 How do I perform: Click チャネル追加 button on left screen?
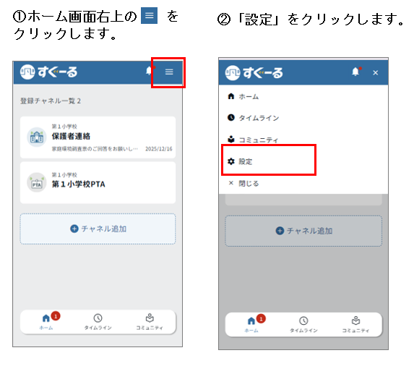tap(98, 229)
